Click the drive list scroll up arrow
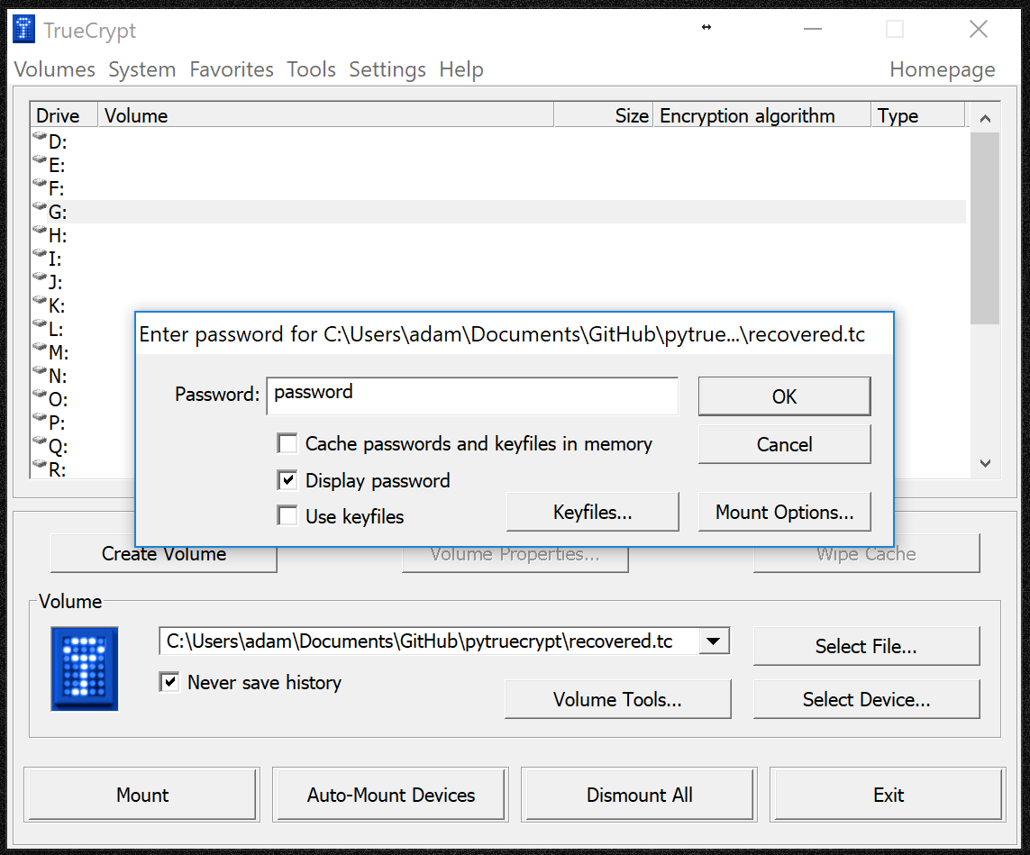 click(985, 118)
